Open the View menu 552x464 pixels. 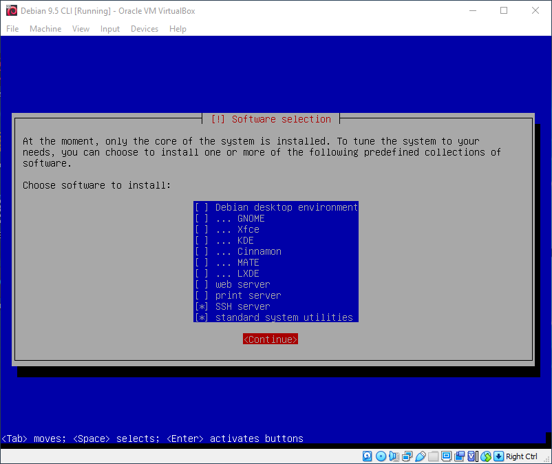pyautogui.click(x=81, y=29)
